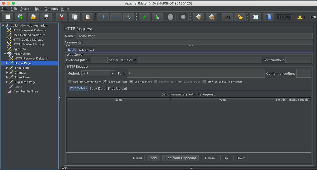Screen dimensions: 317x170
Task: Open the Function Helper list icon
Action: pos(255,17)
